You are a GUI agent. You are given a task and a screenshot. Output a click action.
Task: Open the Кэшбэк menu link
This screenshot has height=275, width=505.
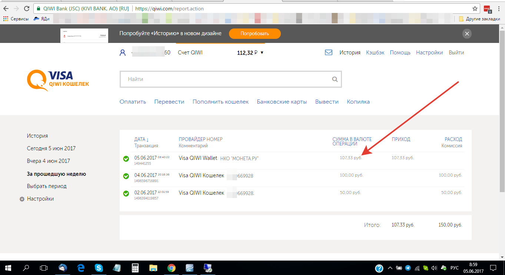point(375,53)
